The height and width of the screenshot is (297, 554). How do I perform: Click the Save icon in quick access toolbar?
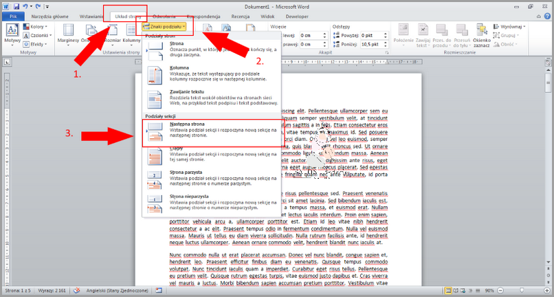tap(16, 5)
